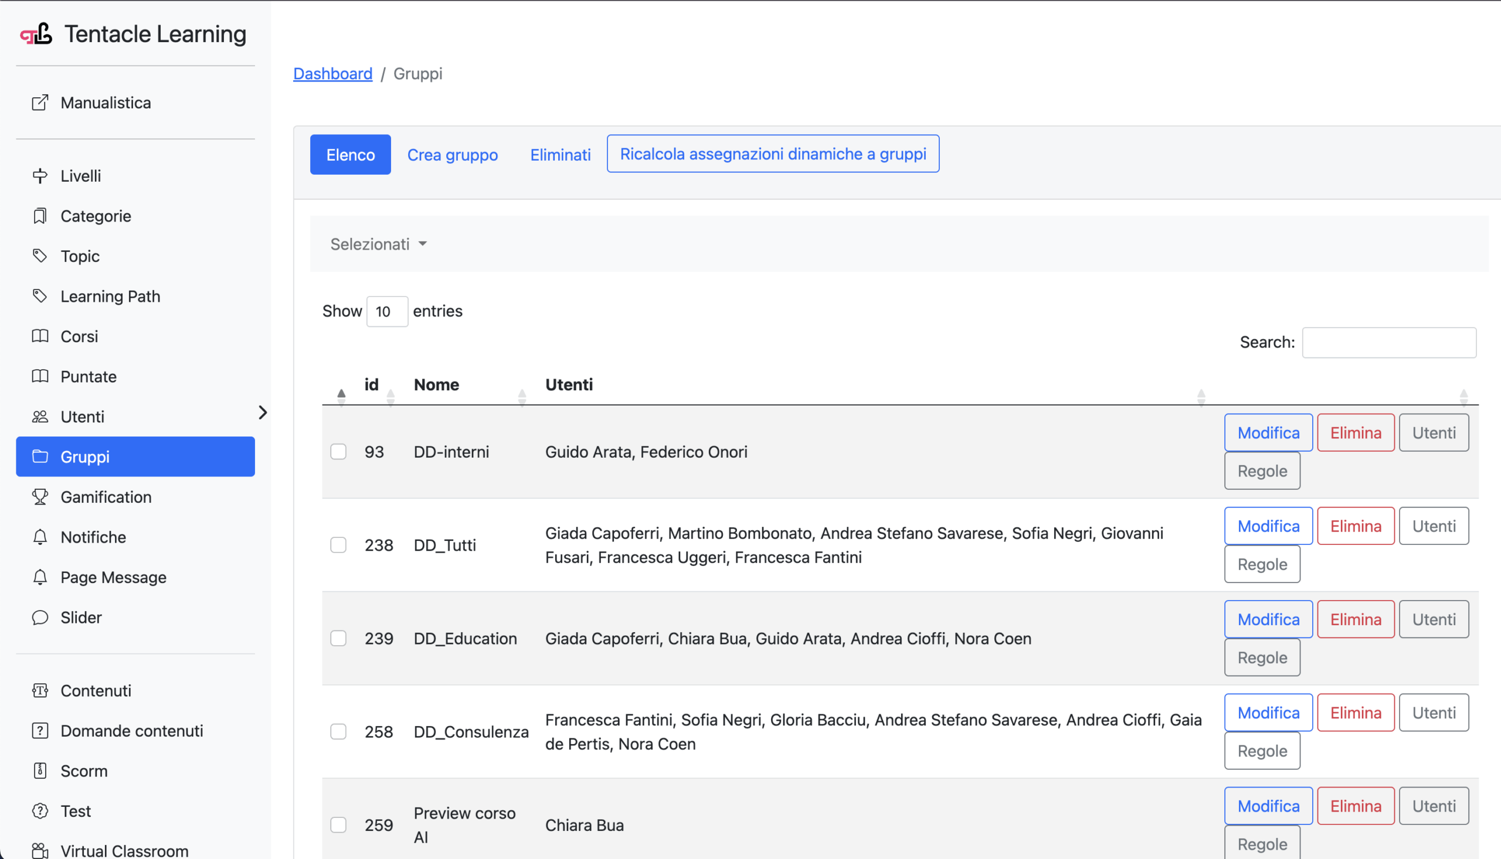Viewport: 1501px width, 859px height.
Task: Click Ricalcola assegnazioni dinamiche a gruppi
Action: pyautogui.click(x=773, y=154)
